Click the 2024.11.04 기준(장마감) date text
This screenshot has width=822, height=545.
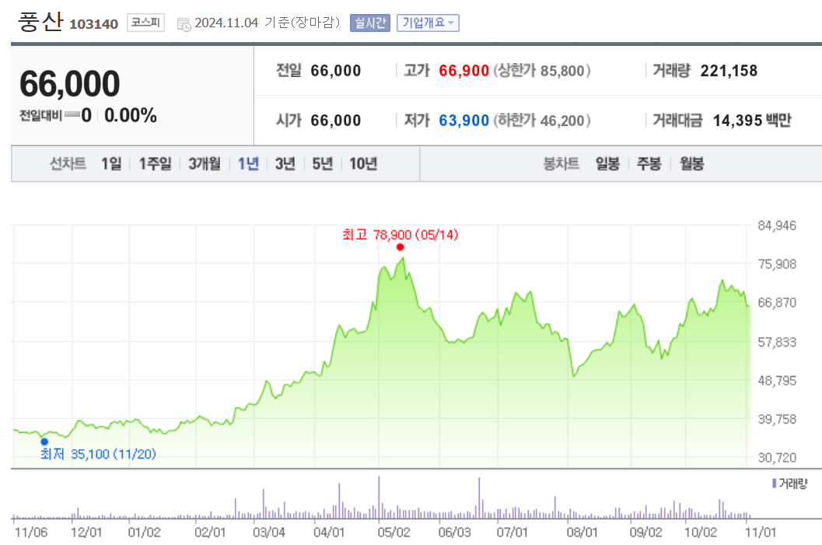tap(268, 23)
